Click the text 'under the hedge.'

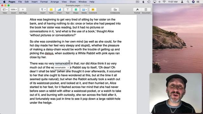(x=41, y=103)
